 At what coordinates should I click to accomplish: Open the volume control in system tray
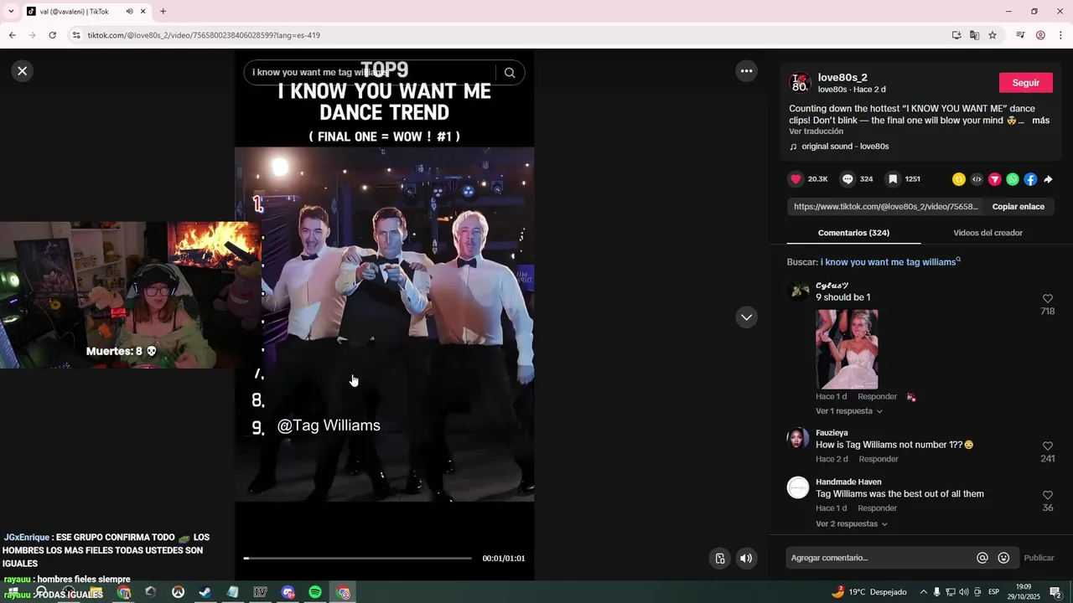(x=964, y=592)
